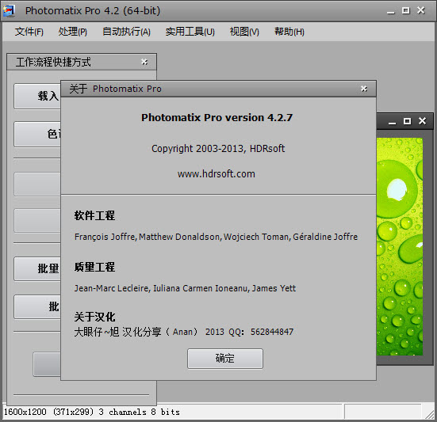Screen dimensions: 437x422
Task: Open the 实用工具(U) menu
Action: tap(190, 32)
